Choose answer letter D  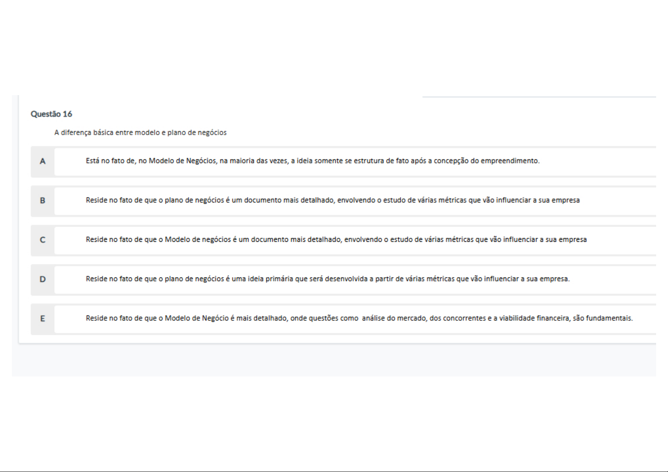pyautogui.click(x=42, y=279)
